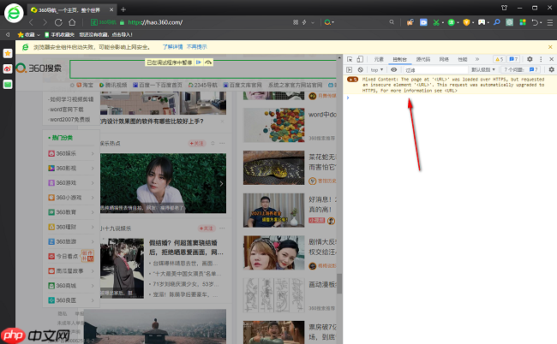Click the live expression eye icon
Image resolution: width=557 pixels, height=344 pixels.
point(393,68)
